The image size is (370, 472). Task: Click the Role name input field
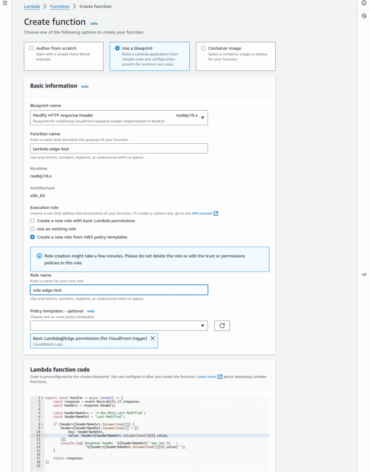[119, 290]
